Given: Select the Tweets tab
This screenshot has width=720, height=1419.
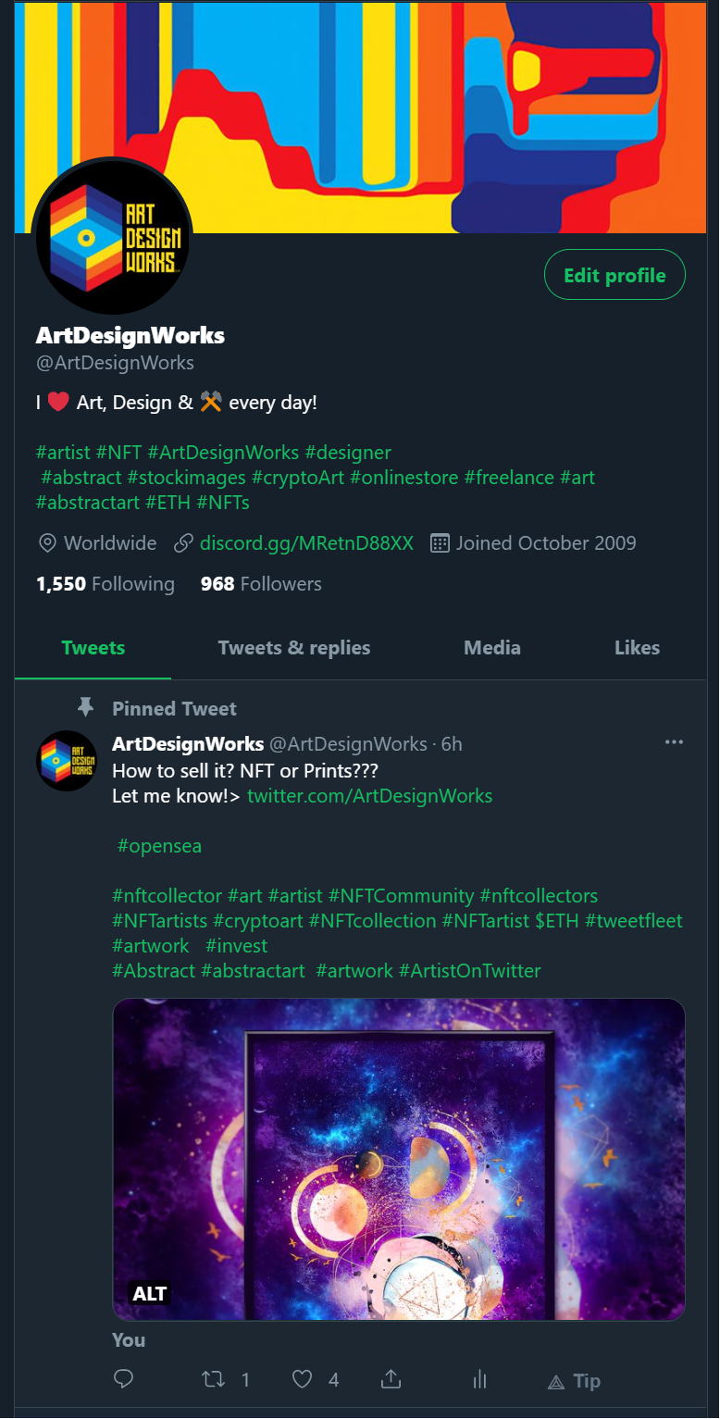Looking at the screenshot, I should click(93, 648).
